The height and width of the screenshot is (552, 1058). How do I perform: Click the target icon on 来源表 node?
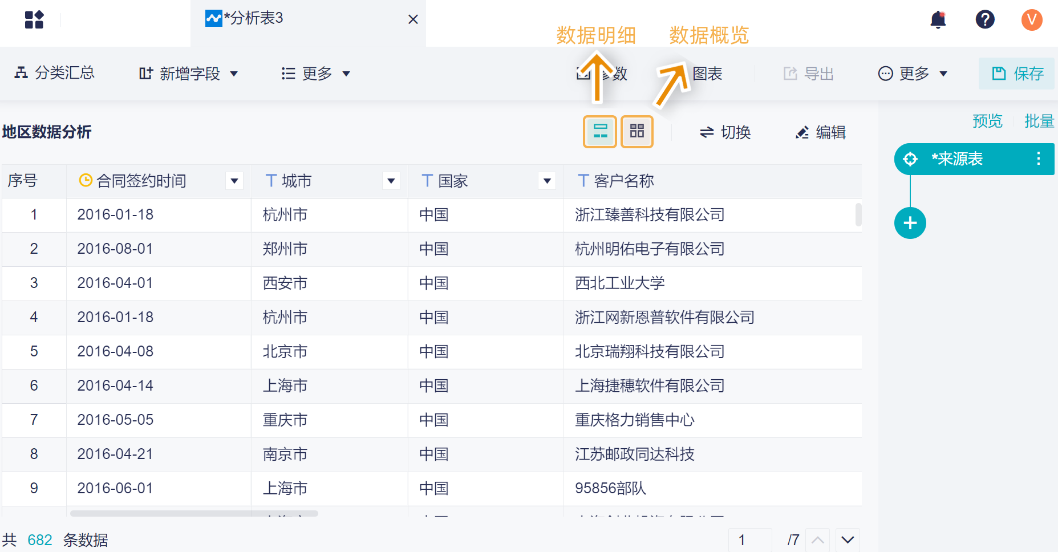pos(910,159)
